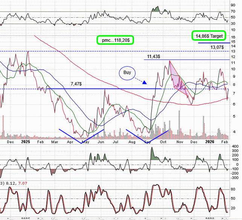Image resolution: width=242 pixels, height=220 pixels.
Task: Click the blue triangle arrowhead beside Buy
Action: tap(145, 82)
